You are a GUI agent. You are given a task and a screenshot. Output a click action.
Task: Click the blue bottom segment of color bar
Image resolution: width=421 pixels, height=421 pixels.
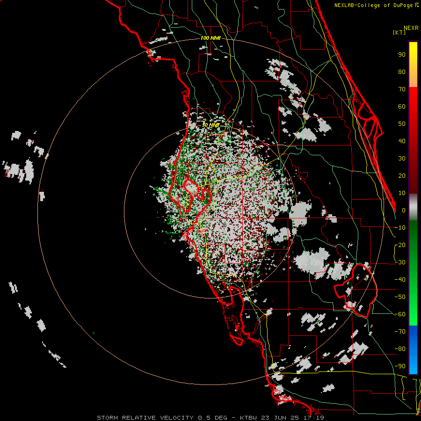pyautogui.click(x=413, y=350)
